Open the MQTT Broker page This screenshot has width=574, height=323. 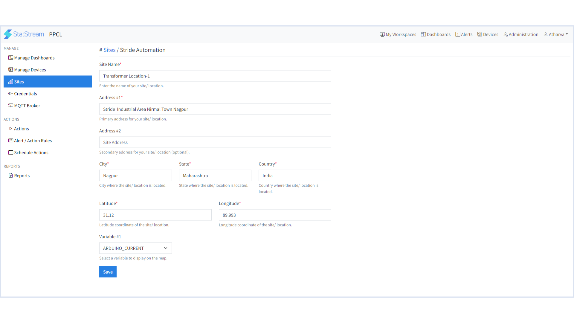point(24,106)
